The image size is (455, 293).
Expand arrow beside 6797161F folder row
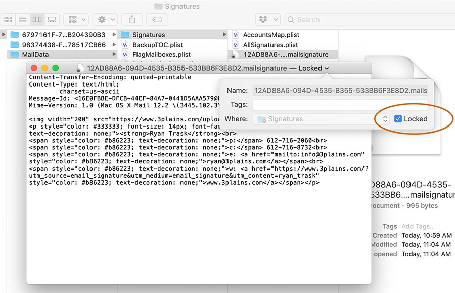(114, 34)
